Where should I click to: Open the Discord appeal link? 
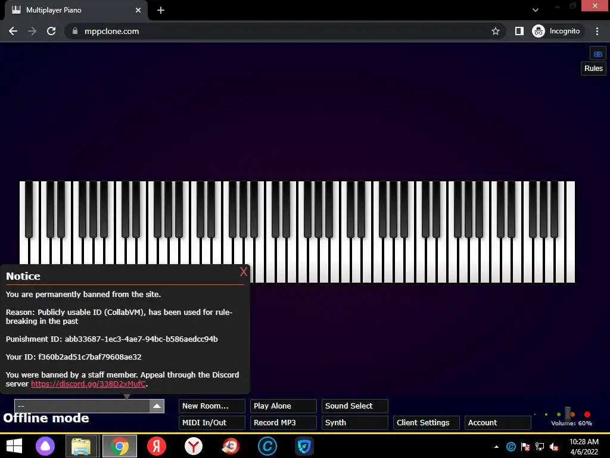click(88, 384)
